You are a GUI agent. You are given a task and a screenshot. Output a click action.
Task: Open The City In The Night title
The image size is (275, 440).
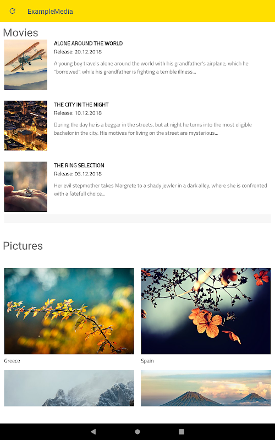tap(81, 105)
